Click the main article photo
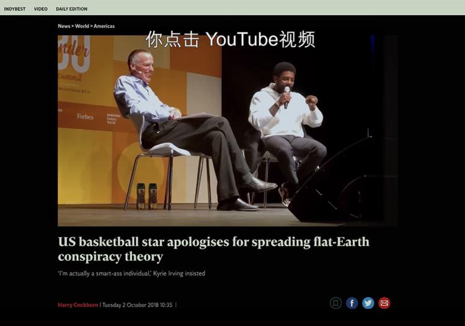Viewport: 465px width, 326px height. click(x=228, y=131)
